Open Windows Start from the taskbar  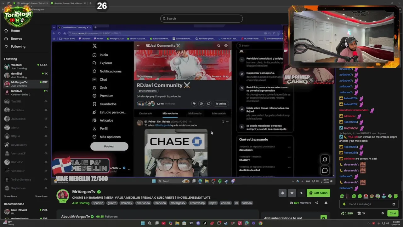pos(143,223)
